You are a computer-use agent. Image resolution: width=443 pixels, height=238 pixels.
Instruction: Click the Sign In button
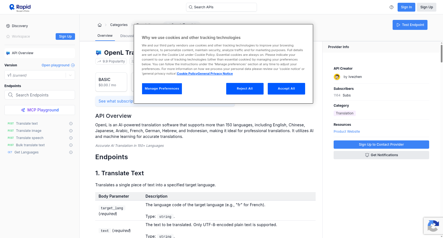coord(406,7)
